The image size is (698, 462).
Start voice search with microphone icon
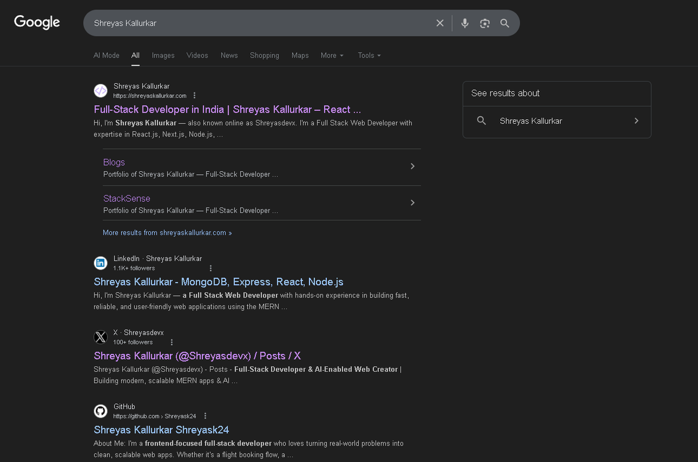(x=465, y=23)
